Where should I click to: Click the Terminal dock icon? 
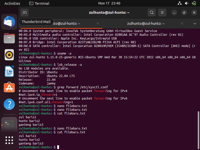pos(9,124)
